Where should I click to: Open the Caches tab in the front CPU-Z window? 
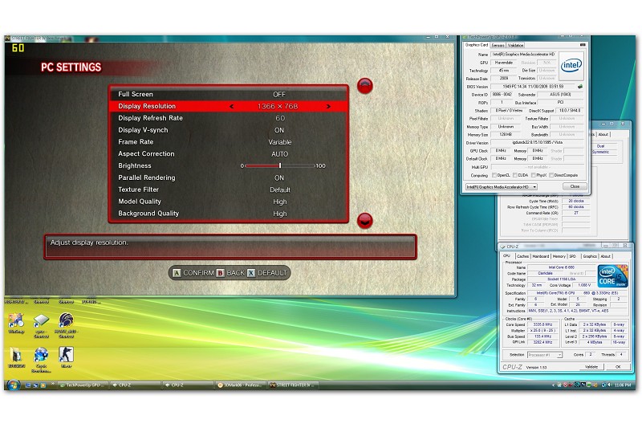pos(523,256)
